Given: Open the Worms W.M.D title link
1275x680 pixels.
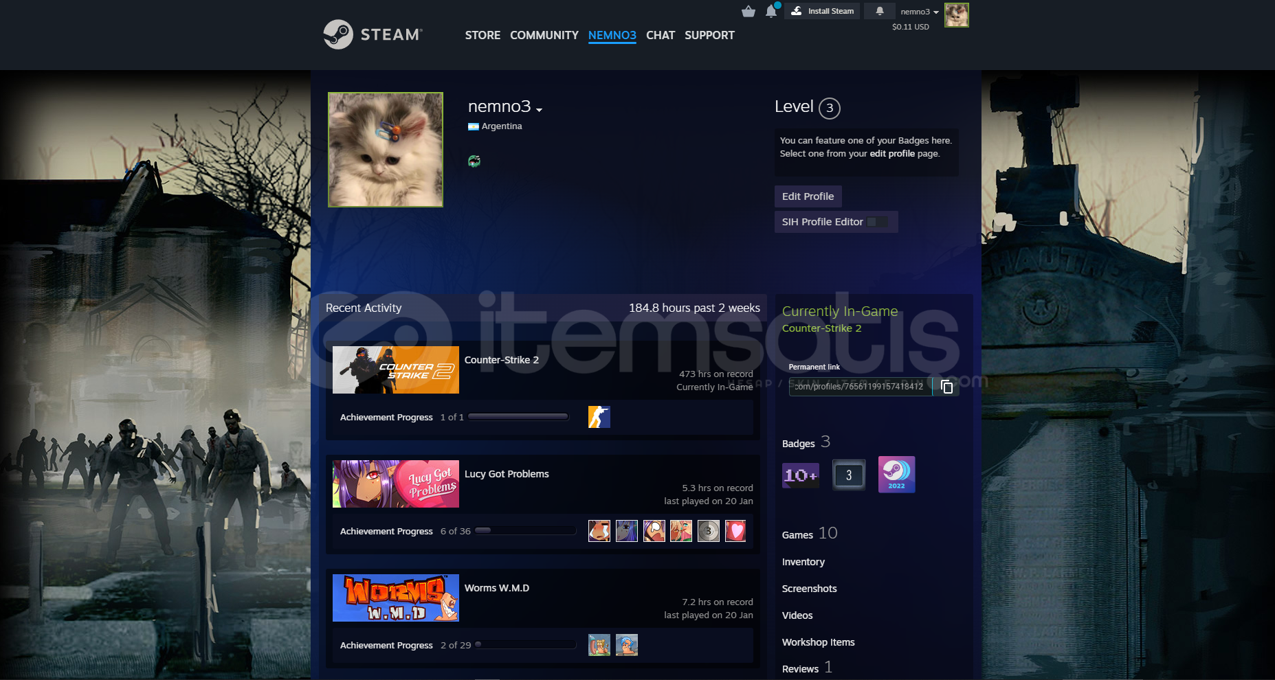Looking at the screenshot, I should pos(497,588).
